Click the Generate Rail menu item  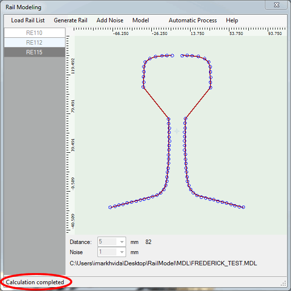[70, 20]
